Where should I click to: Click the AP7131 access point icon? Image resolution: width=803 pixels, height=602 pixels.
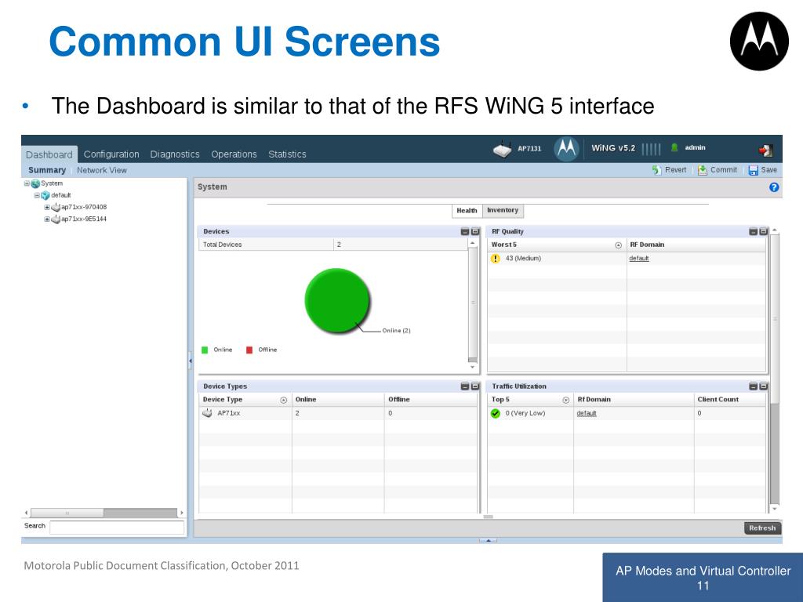click(502, 149)
